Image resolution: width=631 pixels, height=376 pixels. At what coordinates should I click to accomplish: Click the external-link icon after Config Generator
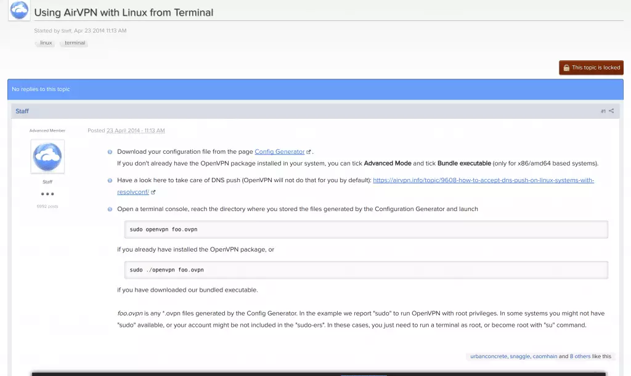click(x=309, y=151)
